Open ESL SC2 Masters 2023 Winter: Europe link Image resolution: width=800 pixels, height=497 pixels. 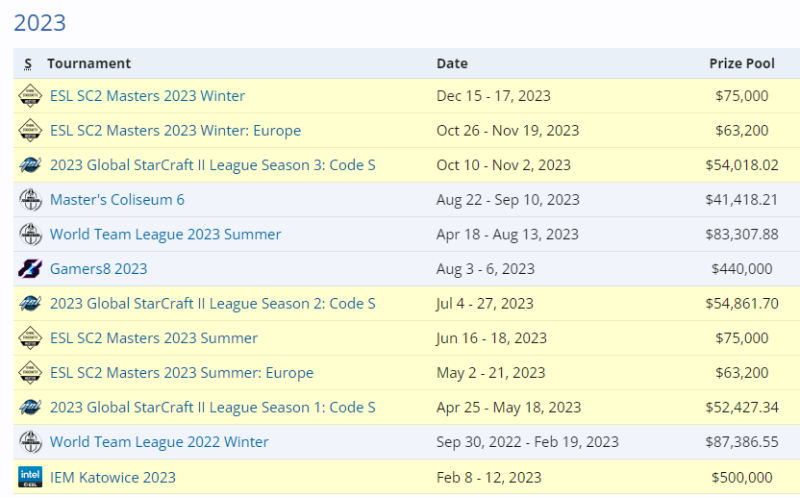[175, 131]
